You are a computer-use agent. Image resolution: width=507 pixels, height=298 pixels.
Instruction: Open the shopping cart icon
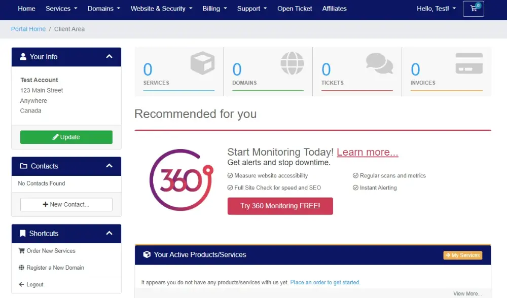click(x=473, y=9)
